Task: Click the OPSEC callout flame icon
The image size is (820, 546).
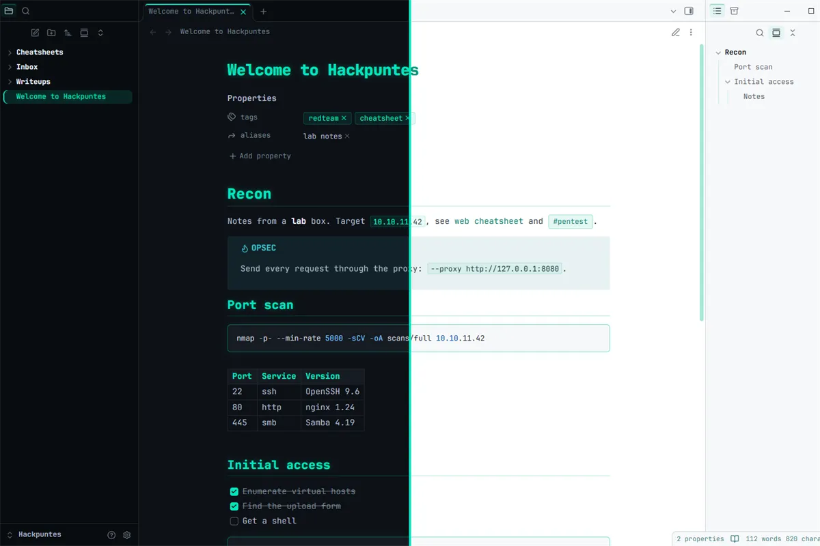Action: [245, 248]
